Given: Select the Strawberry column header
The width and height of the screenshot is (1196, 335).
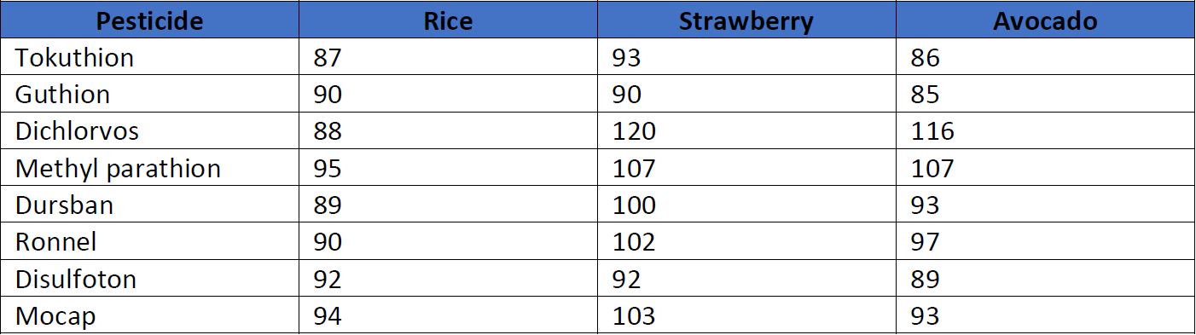Looking at the screenshot, I should pos(746,20).
